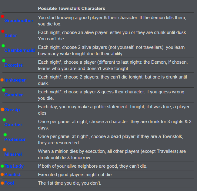Open the Professor character link

coord(15,139)
